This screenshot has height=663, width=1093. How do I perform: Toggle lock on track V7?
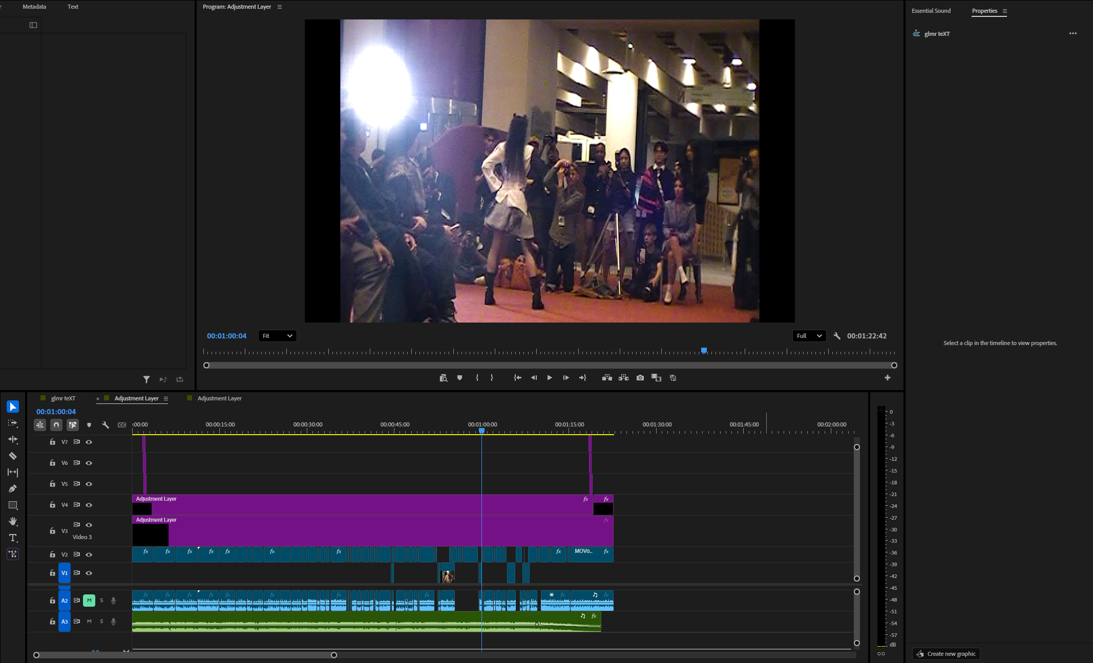click(52, 442)
